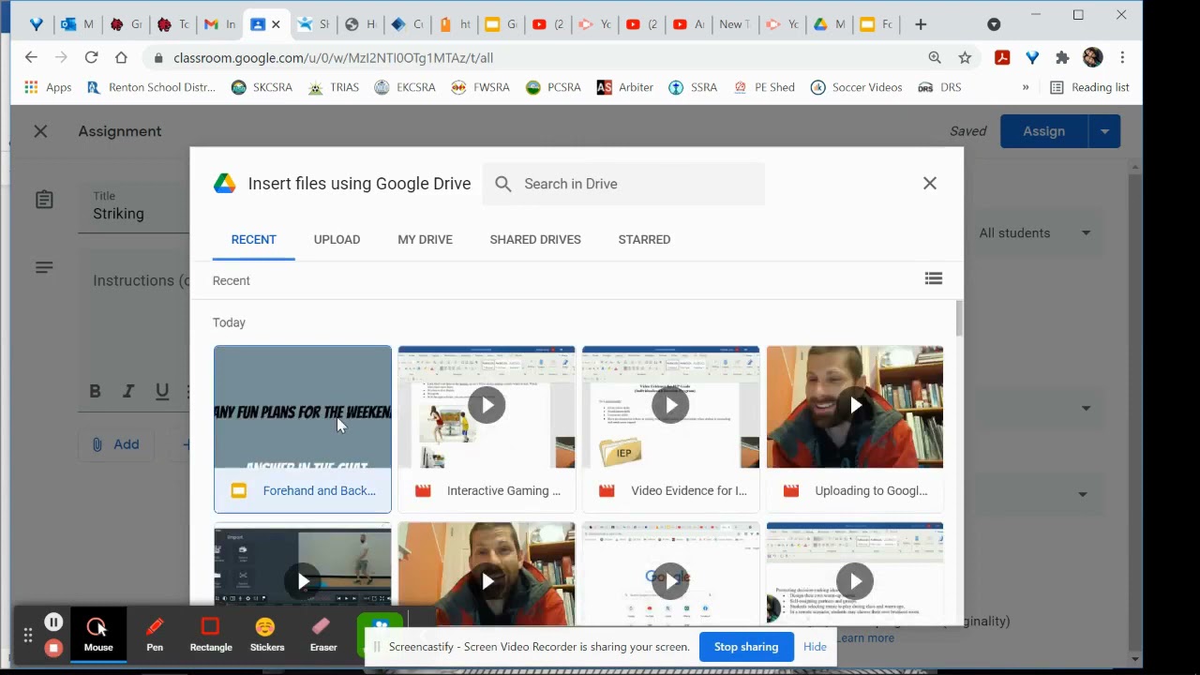Expand the All students dropdown
This screenshot has height=675, width=1200.
[x=1035, y=232]
